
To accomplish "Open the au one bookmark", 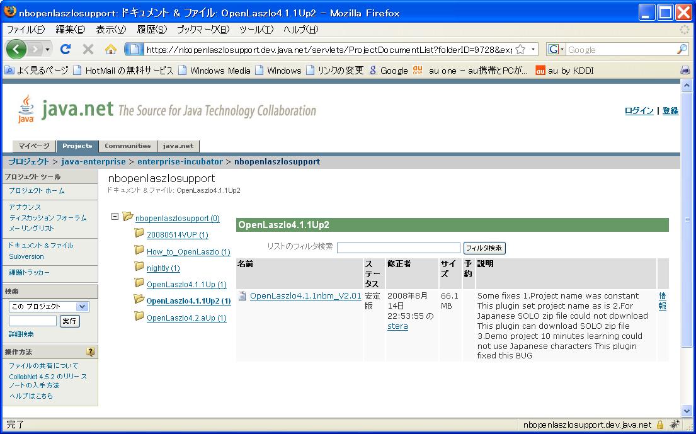I will [x=470, y=71].
